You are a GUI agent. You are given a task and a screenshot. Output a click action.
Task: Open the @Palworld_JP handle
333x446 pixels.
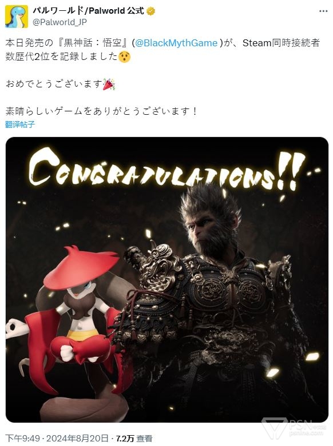tap(60, 22)
